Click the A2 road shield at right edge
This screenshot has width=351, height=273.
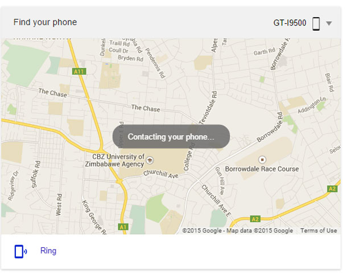[332, 189]
